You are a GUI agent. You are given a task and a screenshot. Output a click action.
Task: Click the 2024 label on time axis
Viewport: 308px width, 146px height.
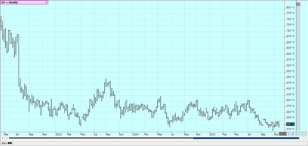point(136,134)
